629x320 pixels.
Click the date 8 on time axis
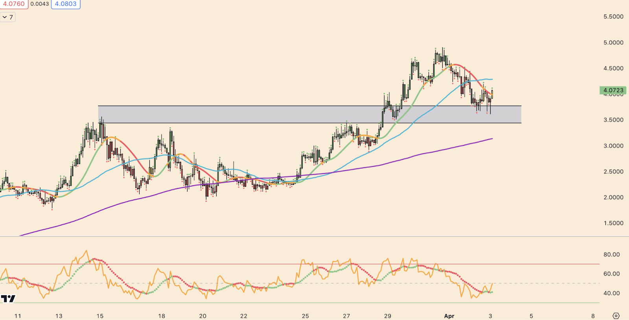pyautogui.click(x=593, y=316)
